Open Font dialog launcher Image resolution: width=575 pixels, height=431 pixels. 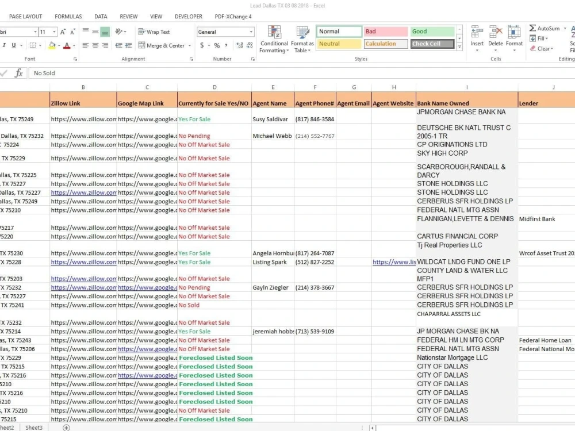click(x=75, y=59)
